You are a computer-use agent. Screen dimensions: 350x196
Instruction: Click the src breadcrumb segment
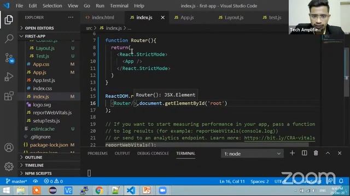point(89,28)
